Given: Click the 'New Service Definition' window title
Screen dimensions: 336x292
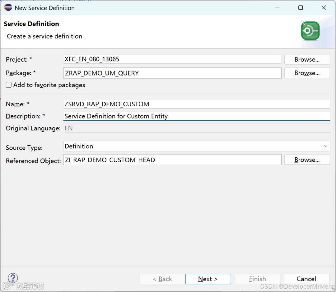Looking at the screenshot, I should tap(44, 8).
